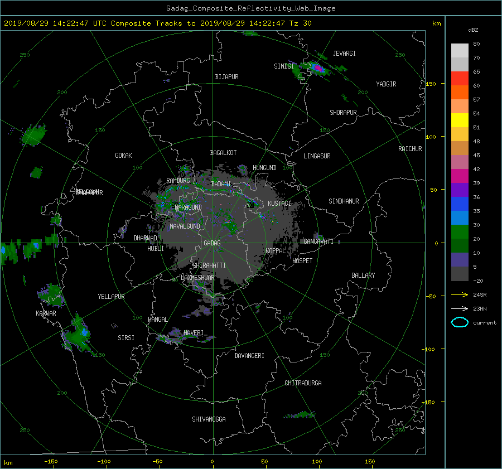Click the YADGIR city label
The width and height of the screenshot is (502, 469).
(386, 84)
